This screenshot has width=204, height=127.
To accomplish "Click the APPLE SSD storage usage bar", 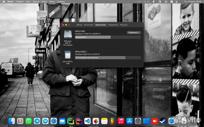I will point(108,37).
